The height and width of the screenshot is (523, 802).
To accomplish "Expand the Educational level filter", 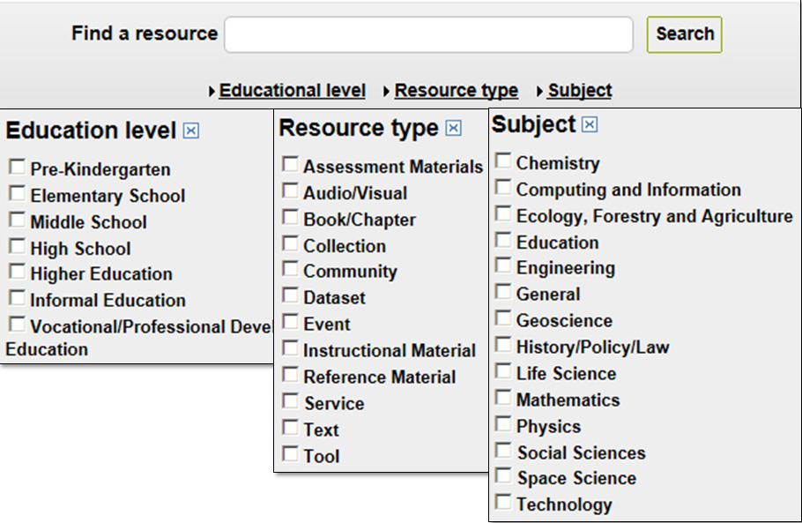I will click(x=292, y=91).
